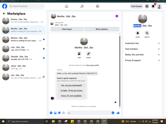The image size is (166, 124).
Task: Open the Lulu - 2bd, 2ba conversation
Action: 23,49
